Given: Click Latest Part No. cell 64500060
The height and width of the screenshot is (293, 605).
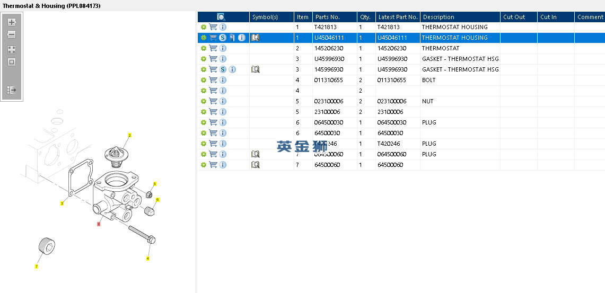Looking at the screenshot, I should click(398, 165).
